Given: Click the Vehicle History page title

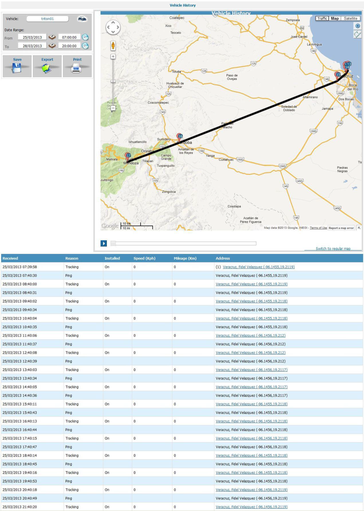Looking at the screenshot, I should 183,5.
